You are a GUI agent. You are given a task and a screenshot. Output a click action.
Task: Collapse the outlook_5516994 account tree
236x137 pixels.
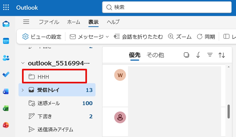coord(22,63)
